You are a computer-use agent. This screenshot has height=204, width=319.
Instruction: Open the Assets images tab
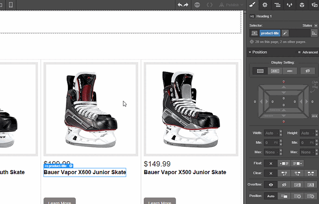click(314, 5)
